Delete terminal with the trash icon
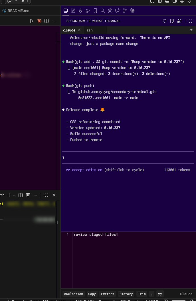This screenshot has width=196, height=301. (28, 195)
